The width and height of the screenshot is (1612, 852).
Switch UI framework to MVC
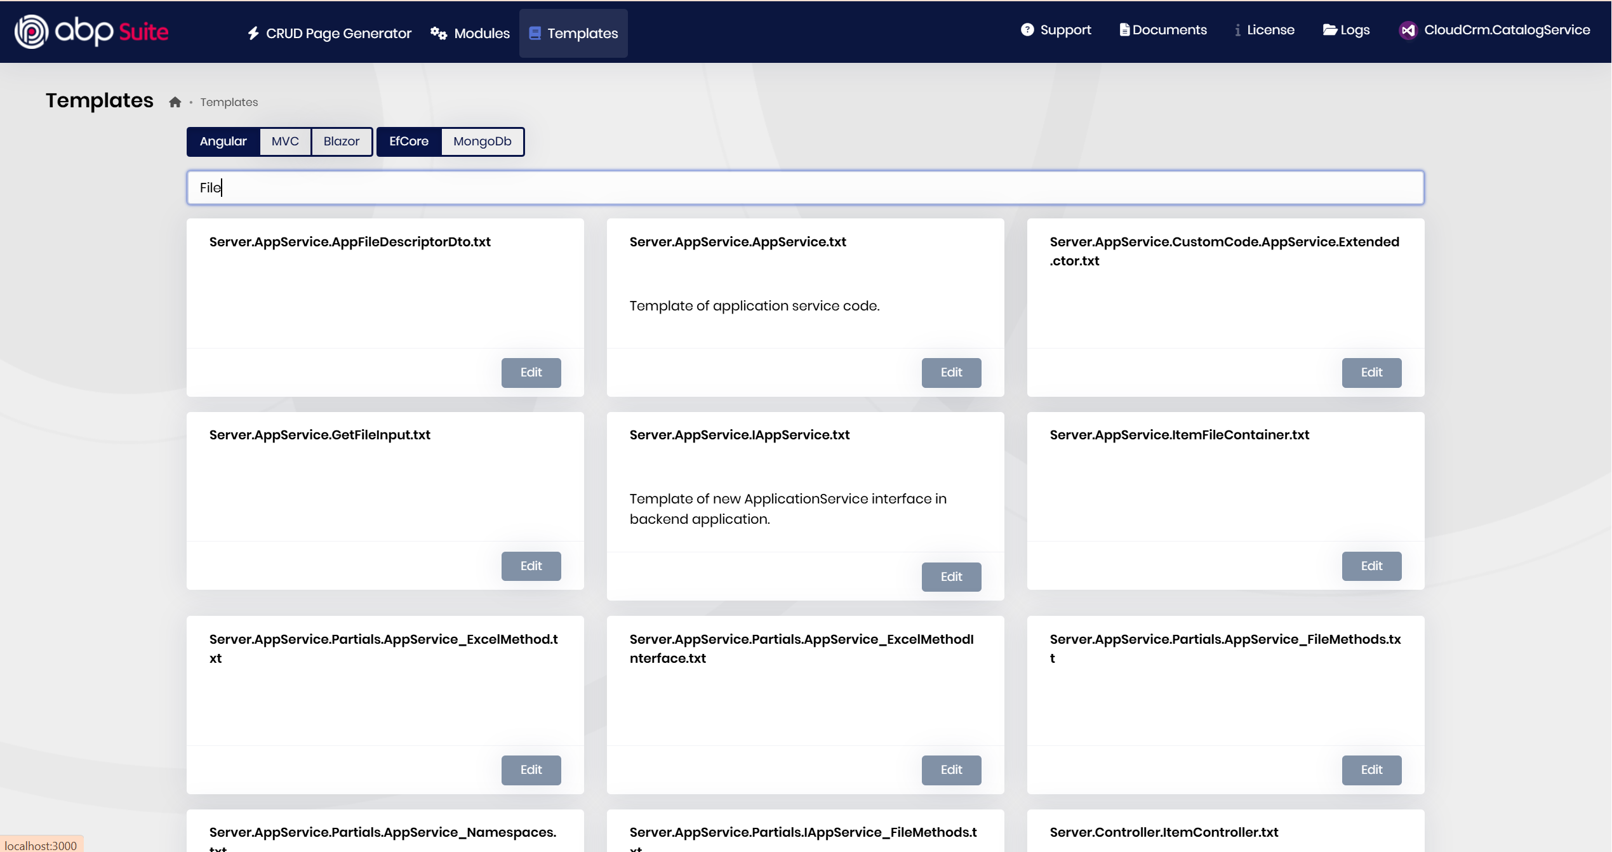pyautogui.click(x=285, y=141)
